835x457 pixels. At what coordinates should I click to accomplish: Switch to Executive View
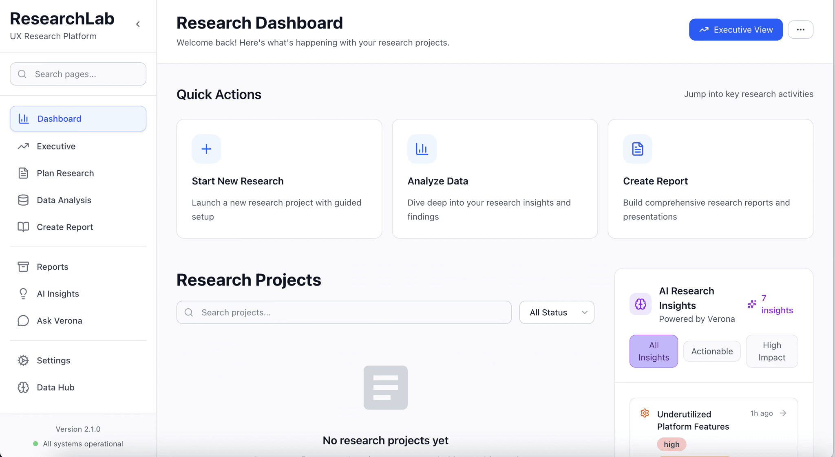(x=736, y=29)
